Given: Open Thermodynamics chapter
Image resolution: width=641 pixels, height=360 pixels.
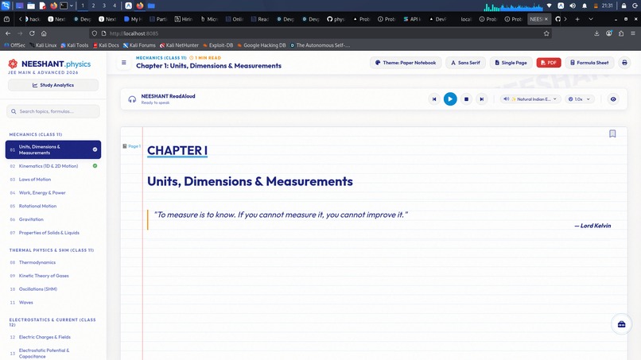Looking at the screenshot, I should tap(53, 262).
